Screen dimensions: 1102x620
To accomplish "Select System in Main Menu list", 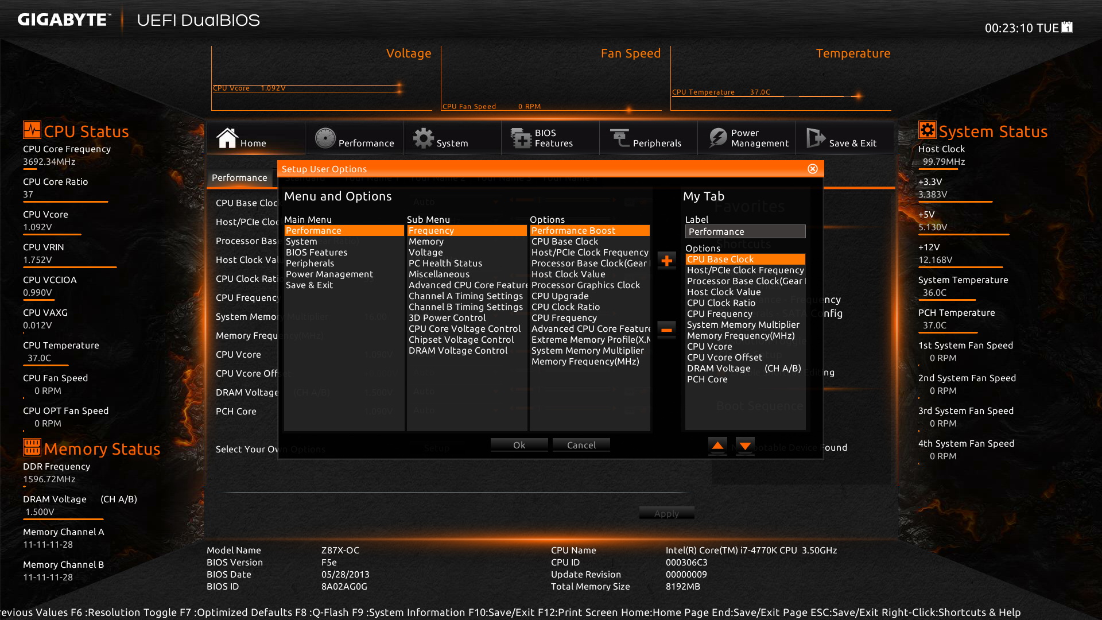I will pos(344,242).
